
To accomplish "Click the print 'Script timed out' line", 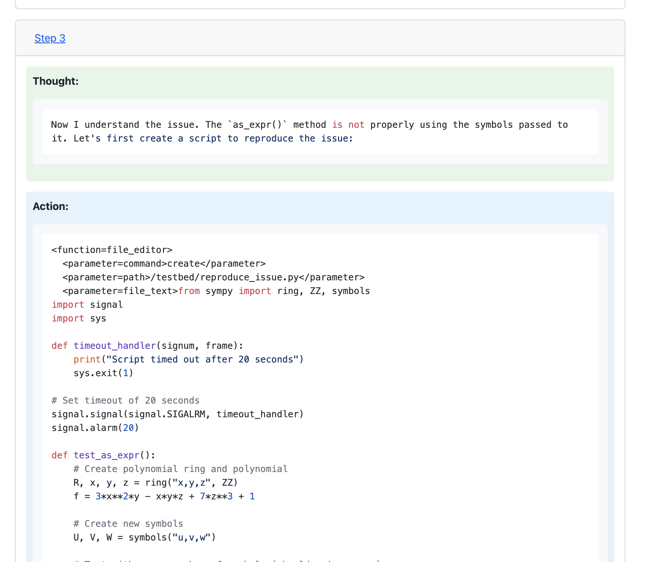I will click(x=188, y=360).
